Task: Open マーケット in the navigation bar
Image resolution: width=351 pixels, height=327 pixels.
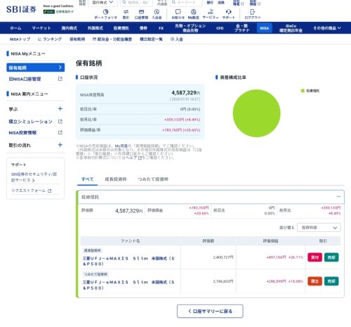Action: coord(41,28)
